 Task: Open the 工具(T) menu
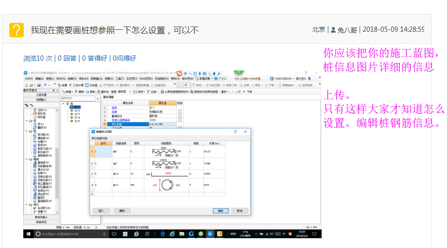[120, 79]
